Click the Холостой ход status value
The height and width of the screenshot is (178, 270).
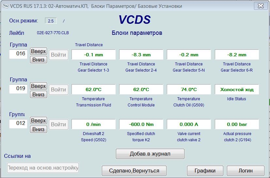point(237,89)
